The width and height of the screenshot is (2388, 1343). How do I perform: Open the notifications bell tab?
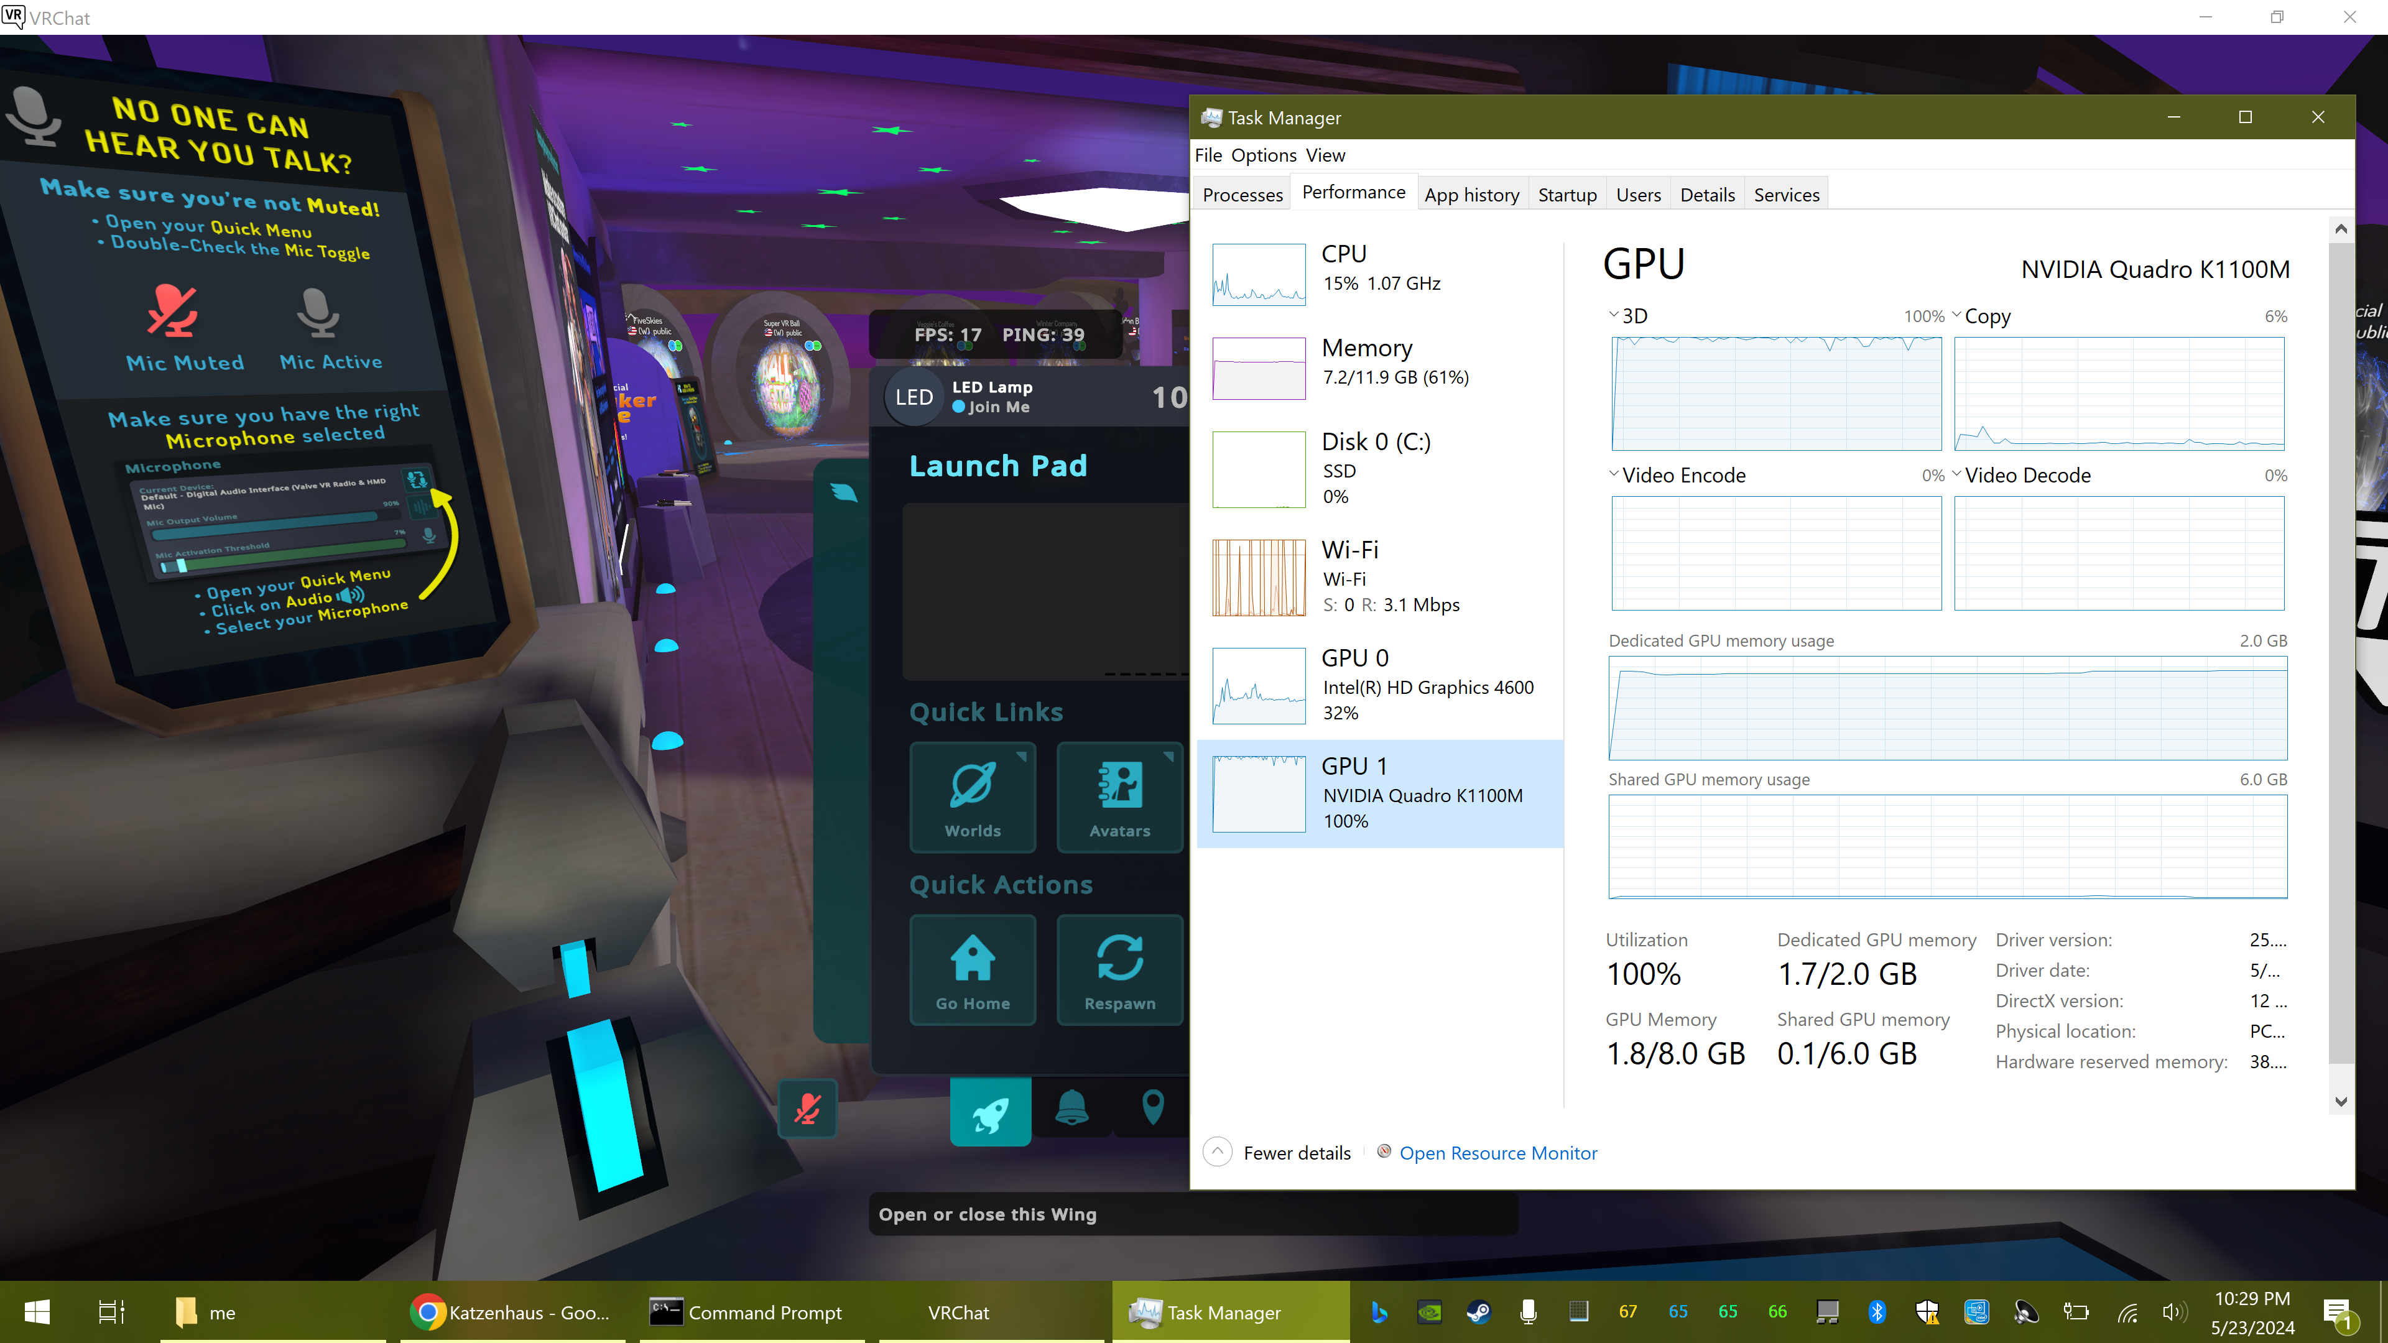pyautogui.click(x=1071, y=1107)
